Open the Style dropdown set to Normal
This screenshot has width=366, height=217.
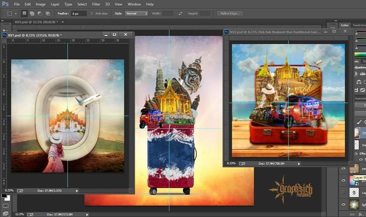click(136, 13)
